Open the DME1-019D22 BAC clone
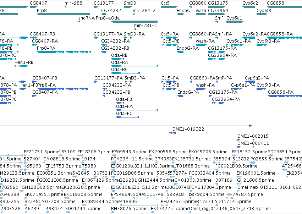 click(188, 129)
